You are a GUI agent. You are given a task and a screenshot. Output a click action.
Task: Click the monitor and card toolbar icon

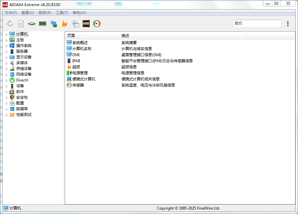pos(54,24)
